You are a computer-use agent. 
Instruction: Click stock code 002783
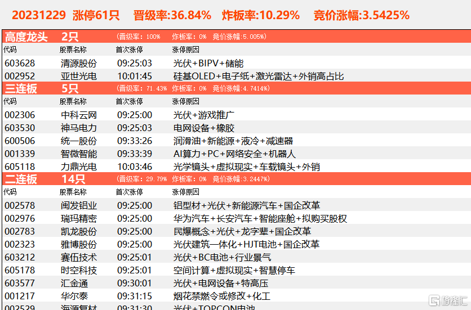(x=20, y=231)
